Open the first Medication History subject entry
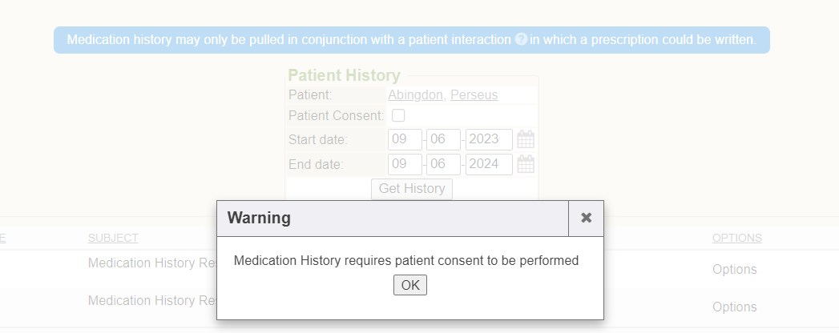Viewport: 839px width, 333px height. [x=151, y=263]
